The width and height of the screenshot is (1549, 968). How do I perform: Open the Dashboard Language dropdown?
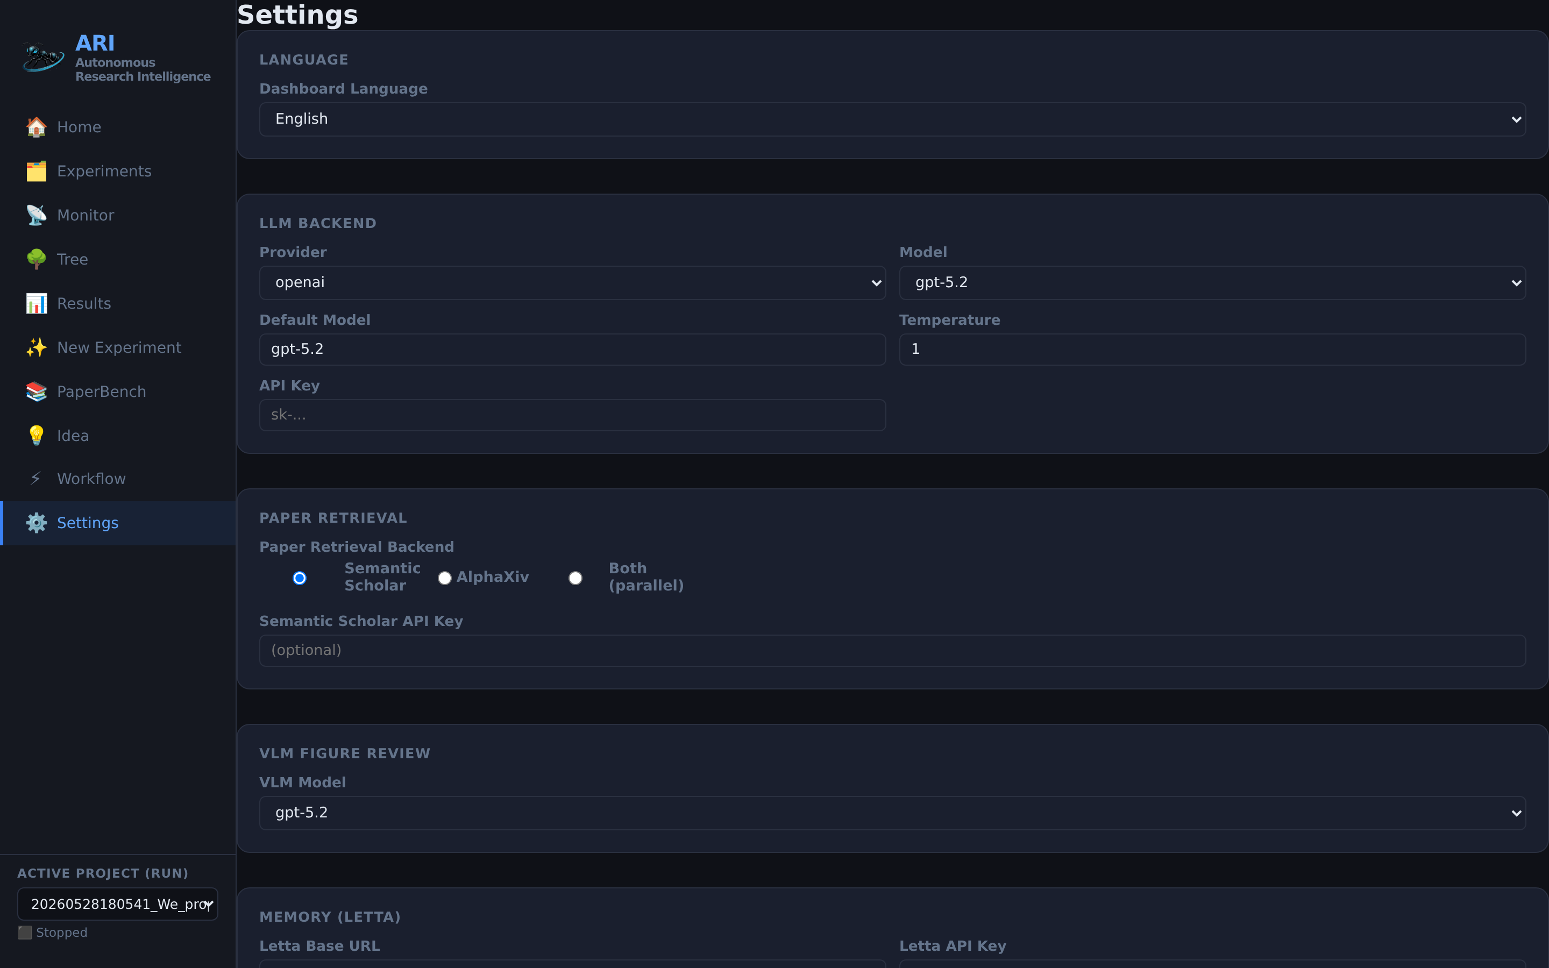[892, 119]
